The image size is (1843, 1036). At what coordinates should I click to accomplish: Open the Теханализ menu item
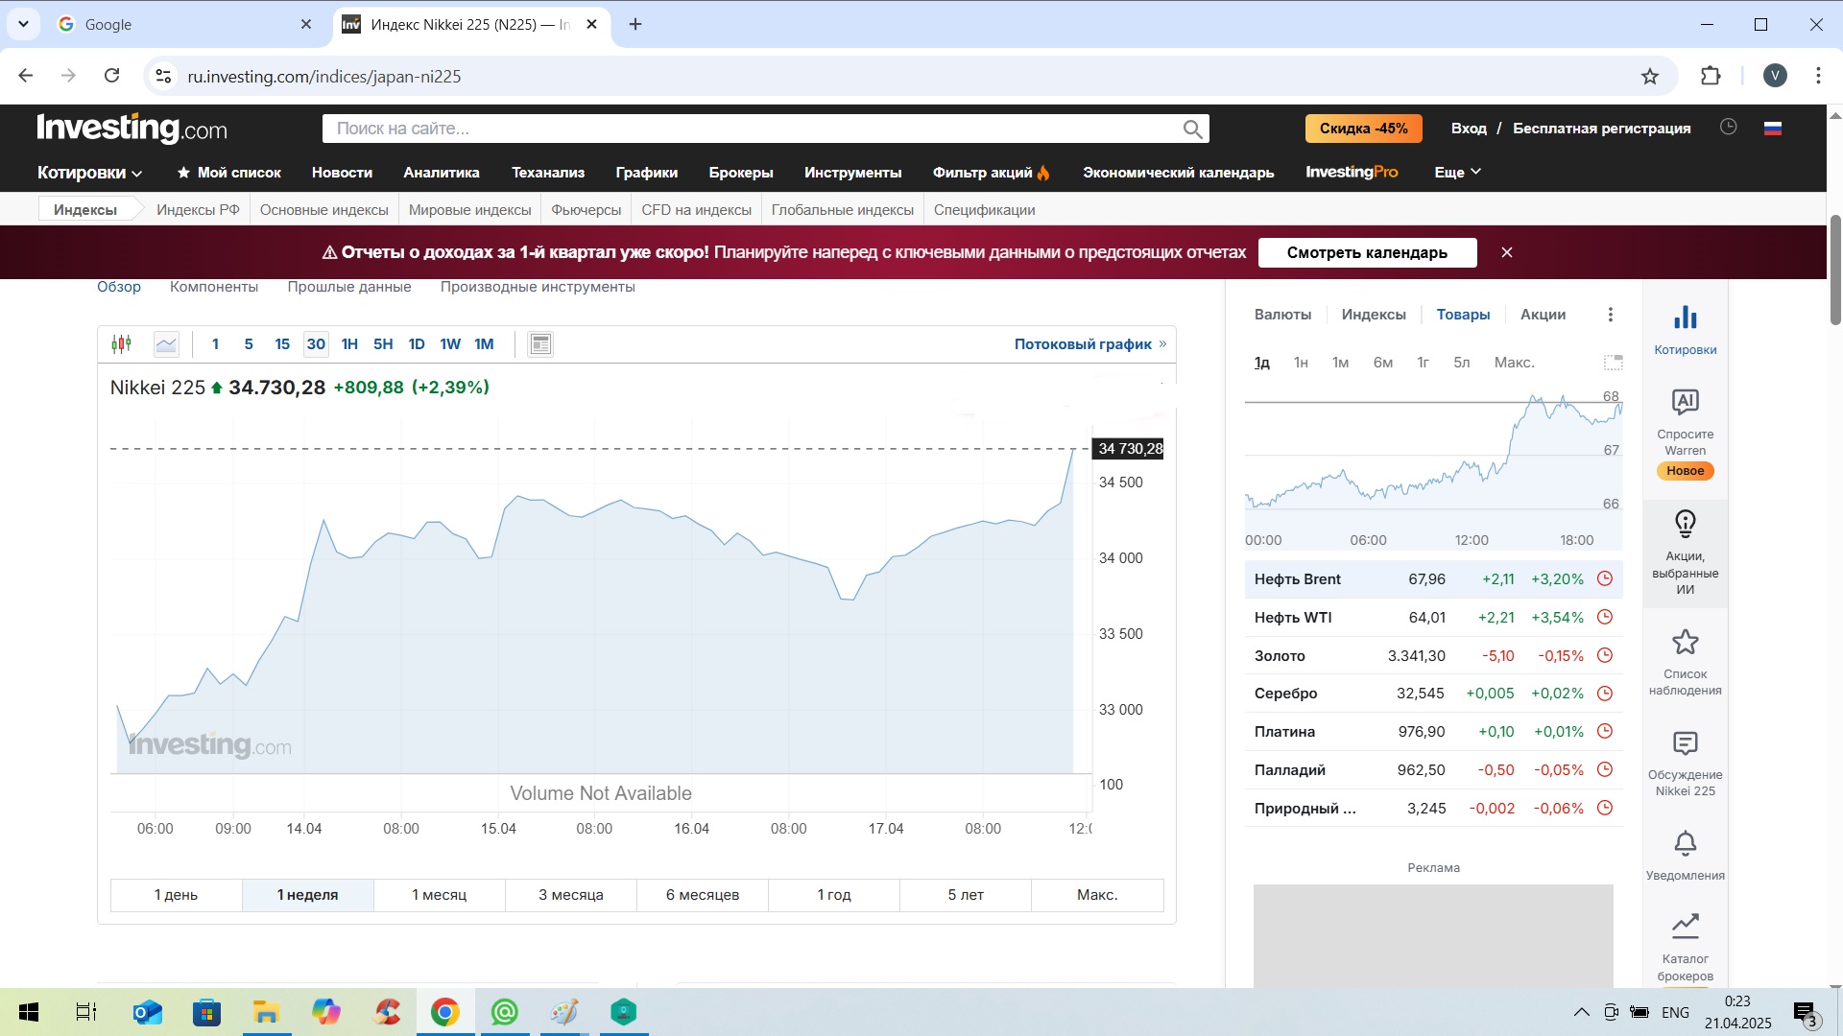[548, 173]
